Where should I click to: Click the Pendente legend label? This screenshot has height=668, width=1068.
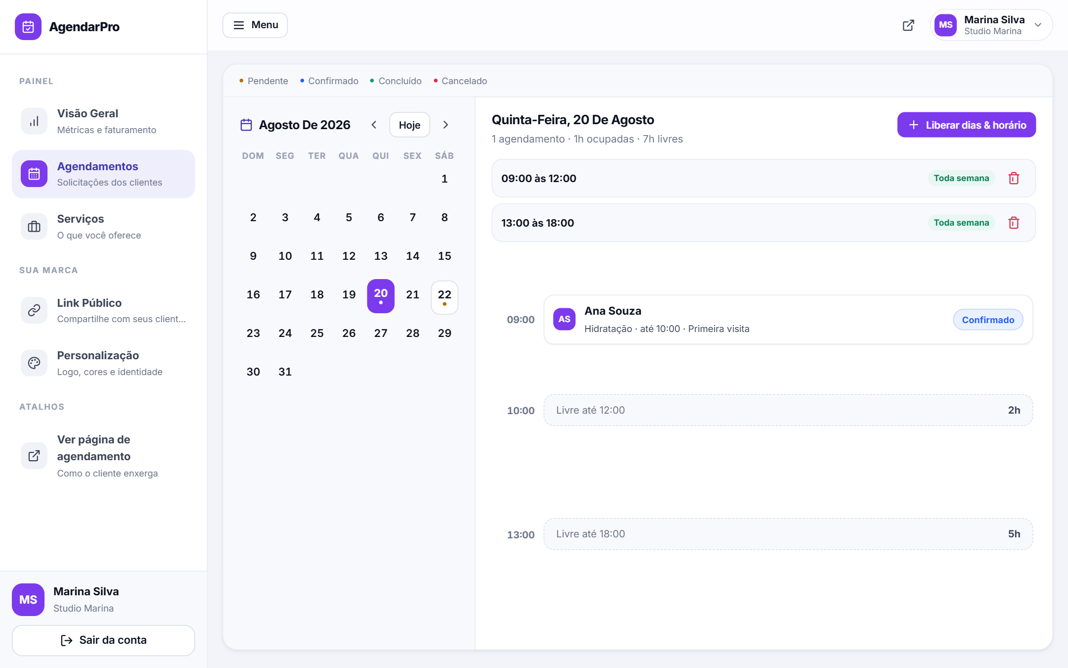coord(267,81)
